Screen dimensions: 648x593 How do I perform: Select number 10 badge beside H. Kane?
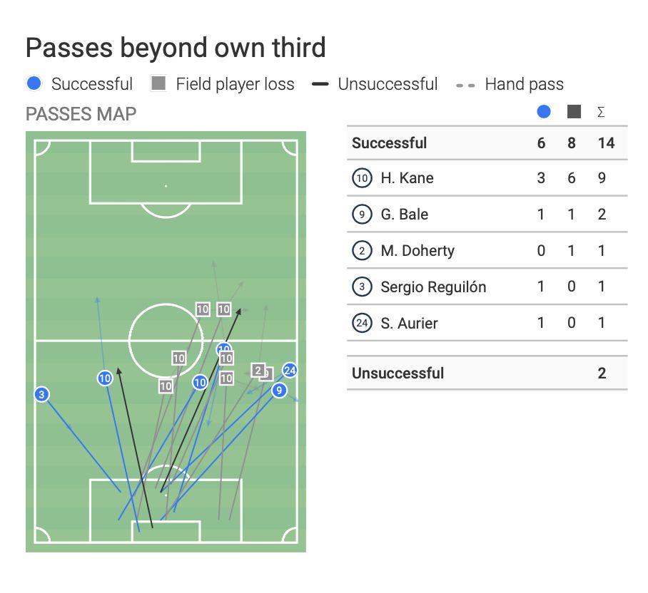pyautogui.click(x=362, y=178)
